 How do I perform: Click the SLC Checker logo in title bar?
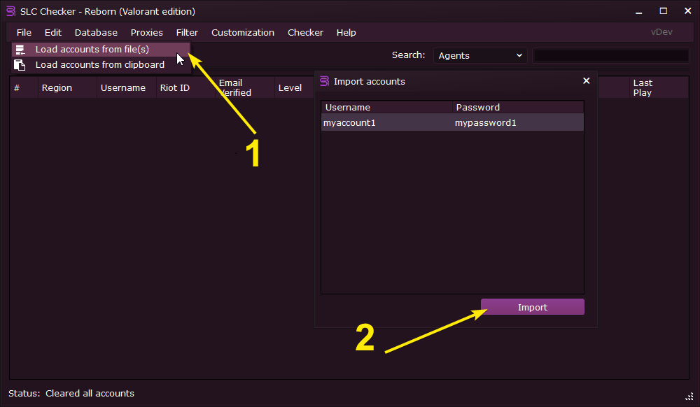coord(10,11)
